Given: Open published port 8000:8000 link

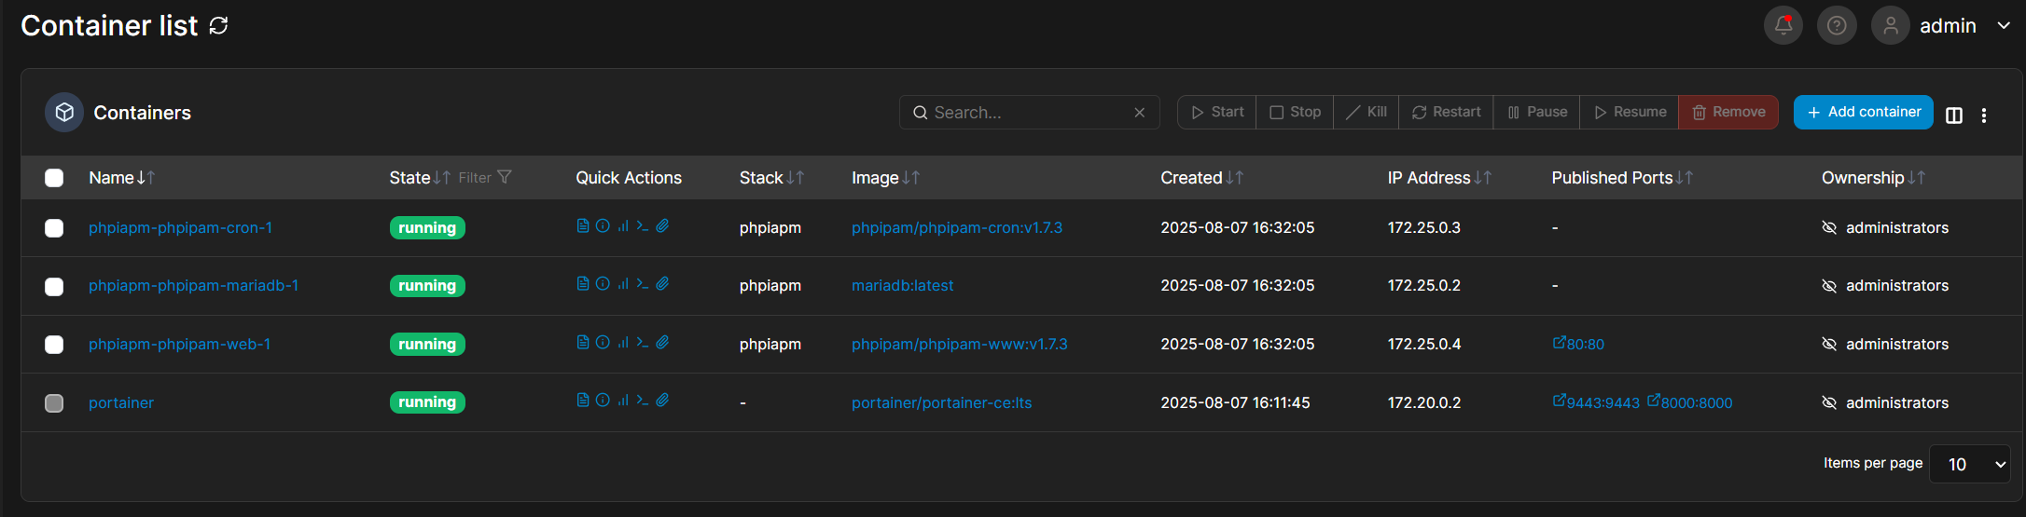Looking at the screenshot, I should [x=1689, y=402].
